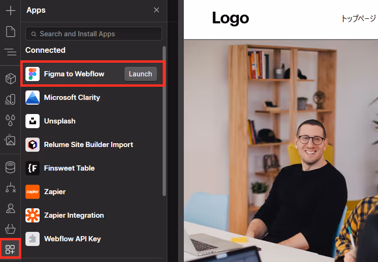Click the Logo text on canvas

[x=230, y=18]
